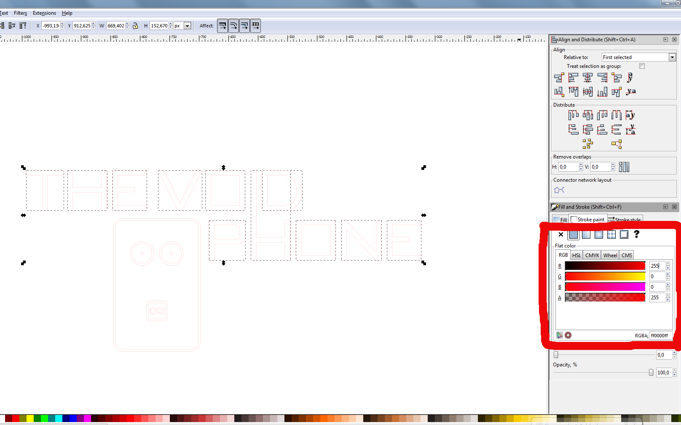Toggle width/height ratio lock
The width and height of the screenshot is (681, 425).
[x=135, y=26]
